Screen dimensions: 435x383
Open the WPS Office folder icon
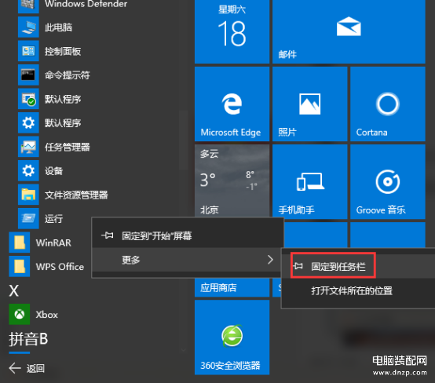coord(20,267)
